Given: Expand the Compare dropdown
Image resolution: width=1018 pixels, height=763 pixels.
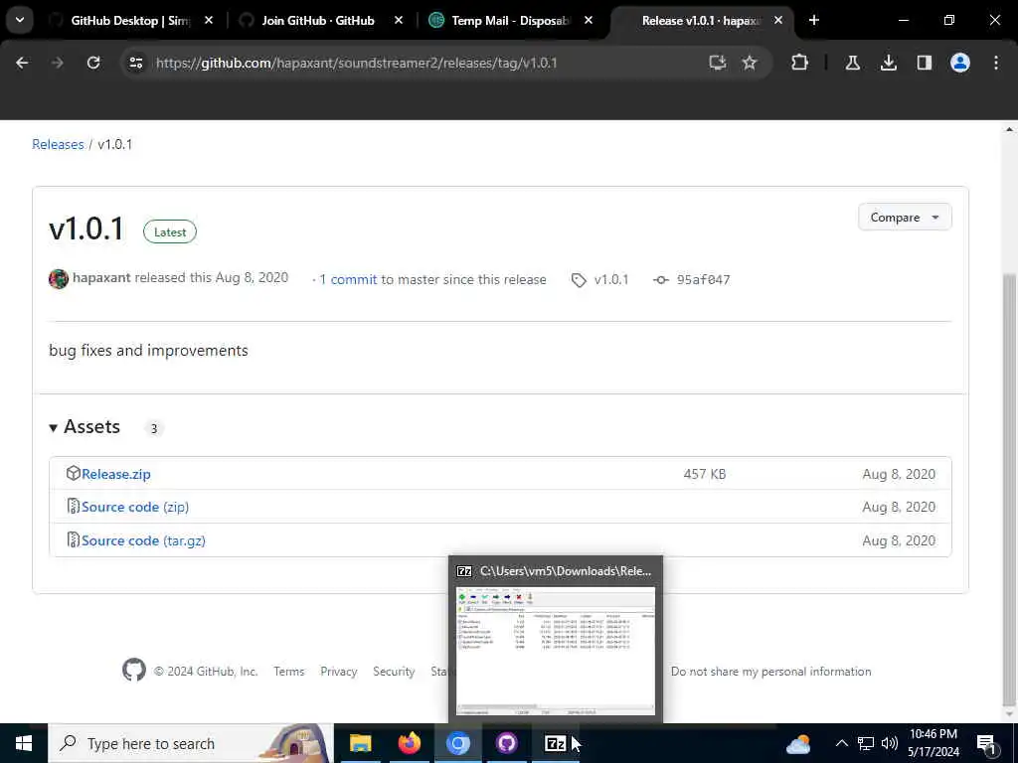Looking at the screenshot, I should tap(905, 218).
